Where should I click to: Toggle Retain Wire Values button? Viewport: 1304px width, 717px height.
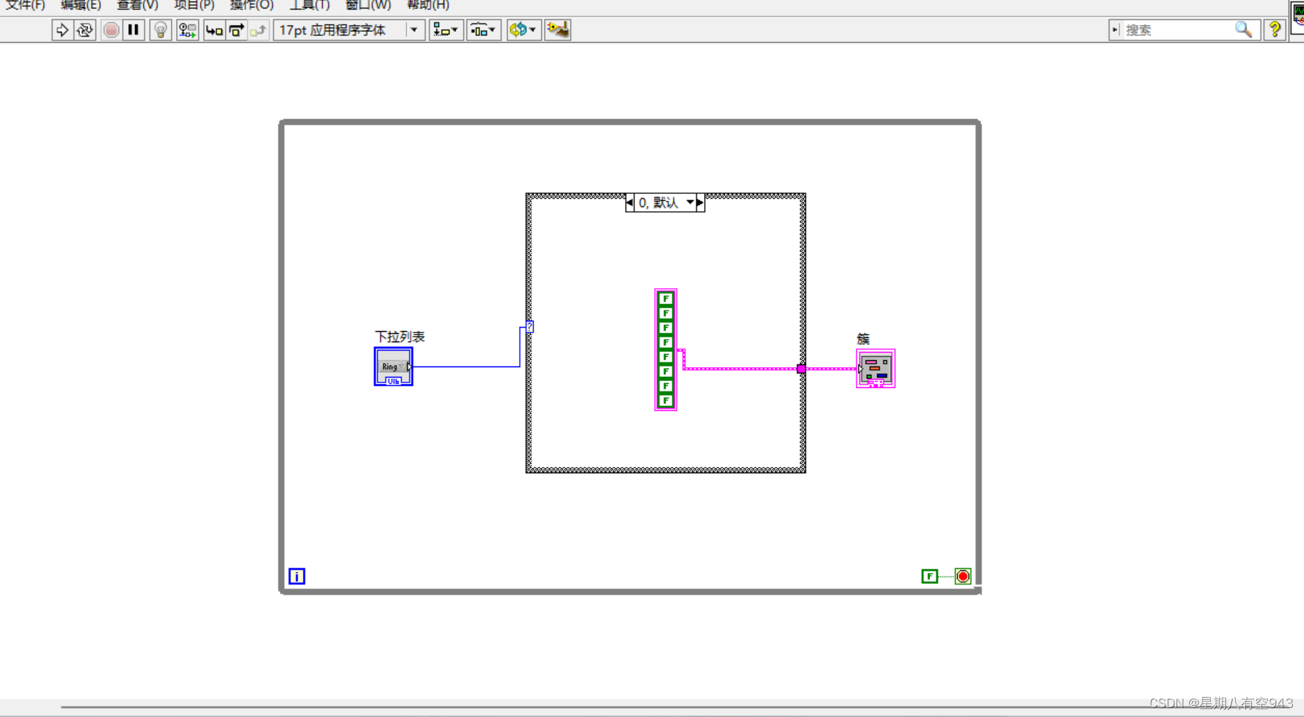click(x=188, y=30)
